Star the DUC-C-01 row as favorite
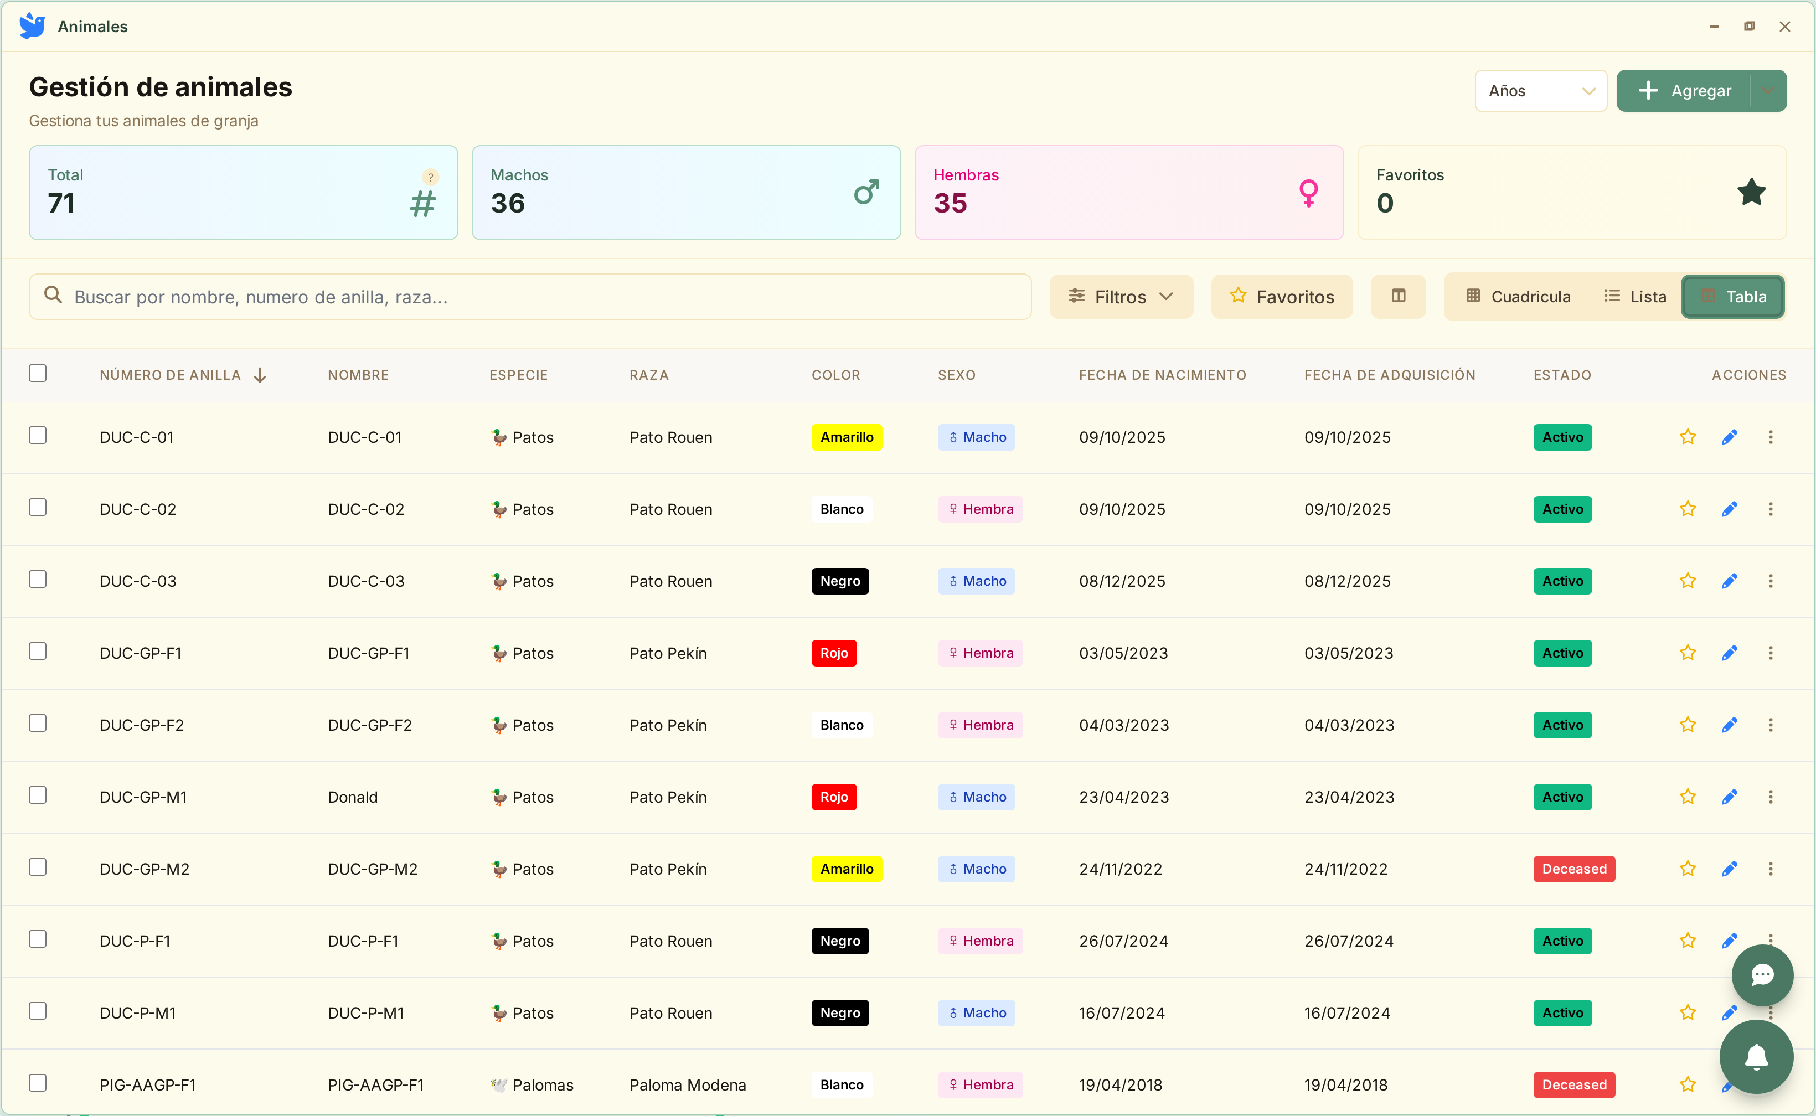Image resolution: width=1816 pixels, height=1116 pixels. point(1687,437)
